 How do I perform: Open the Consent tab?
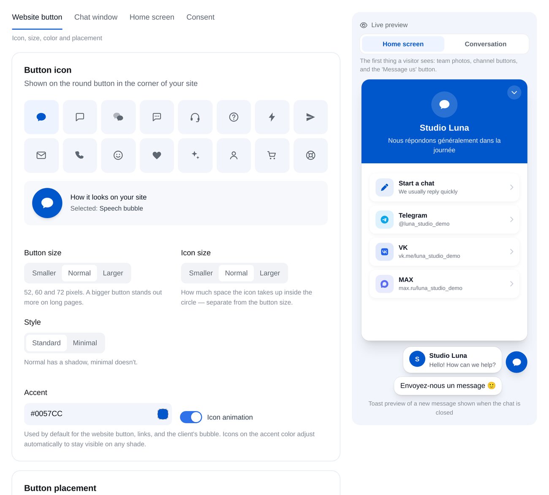(201, 17)
